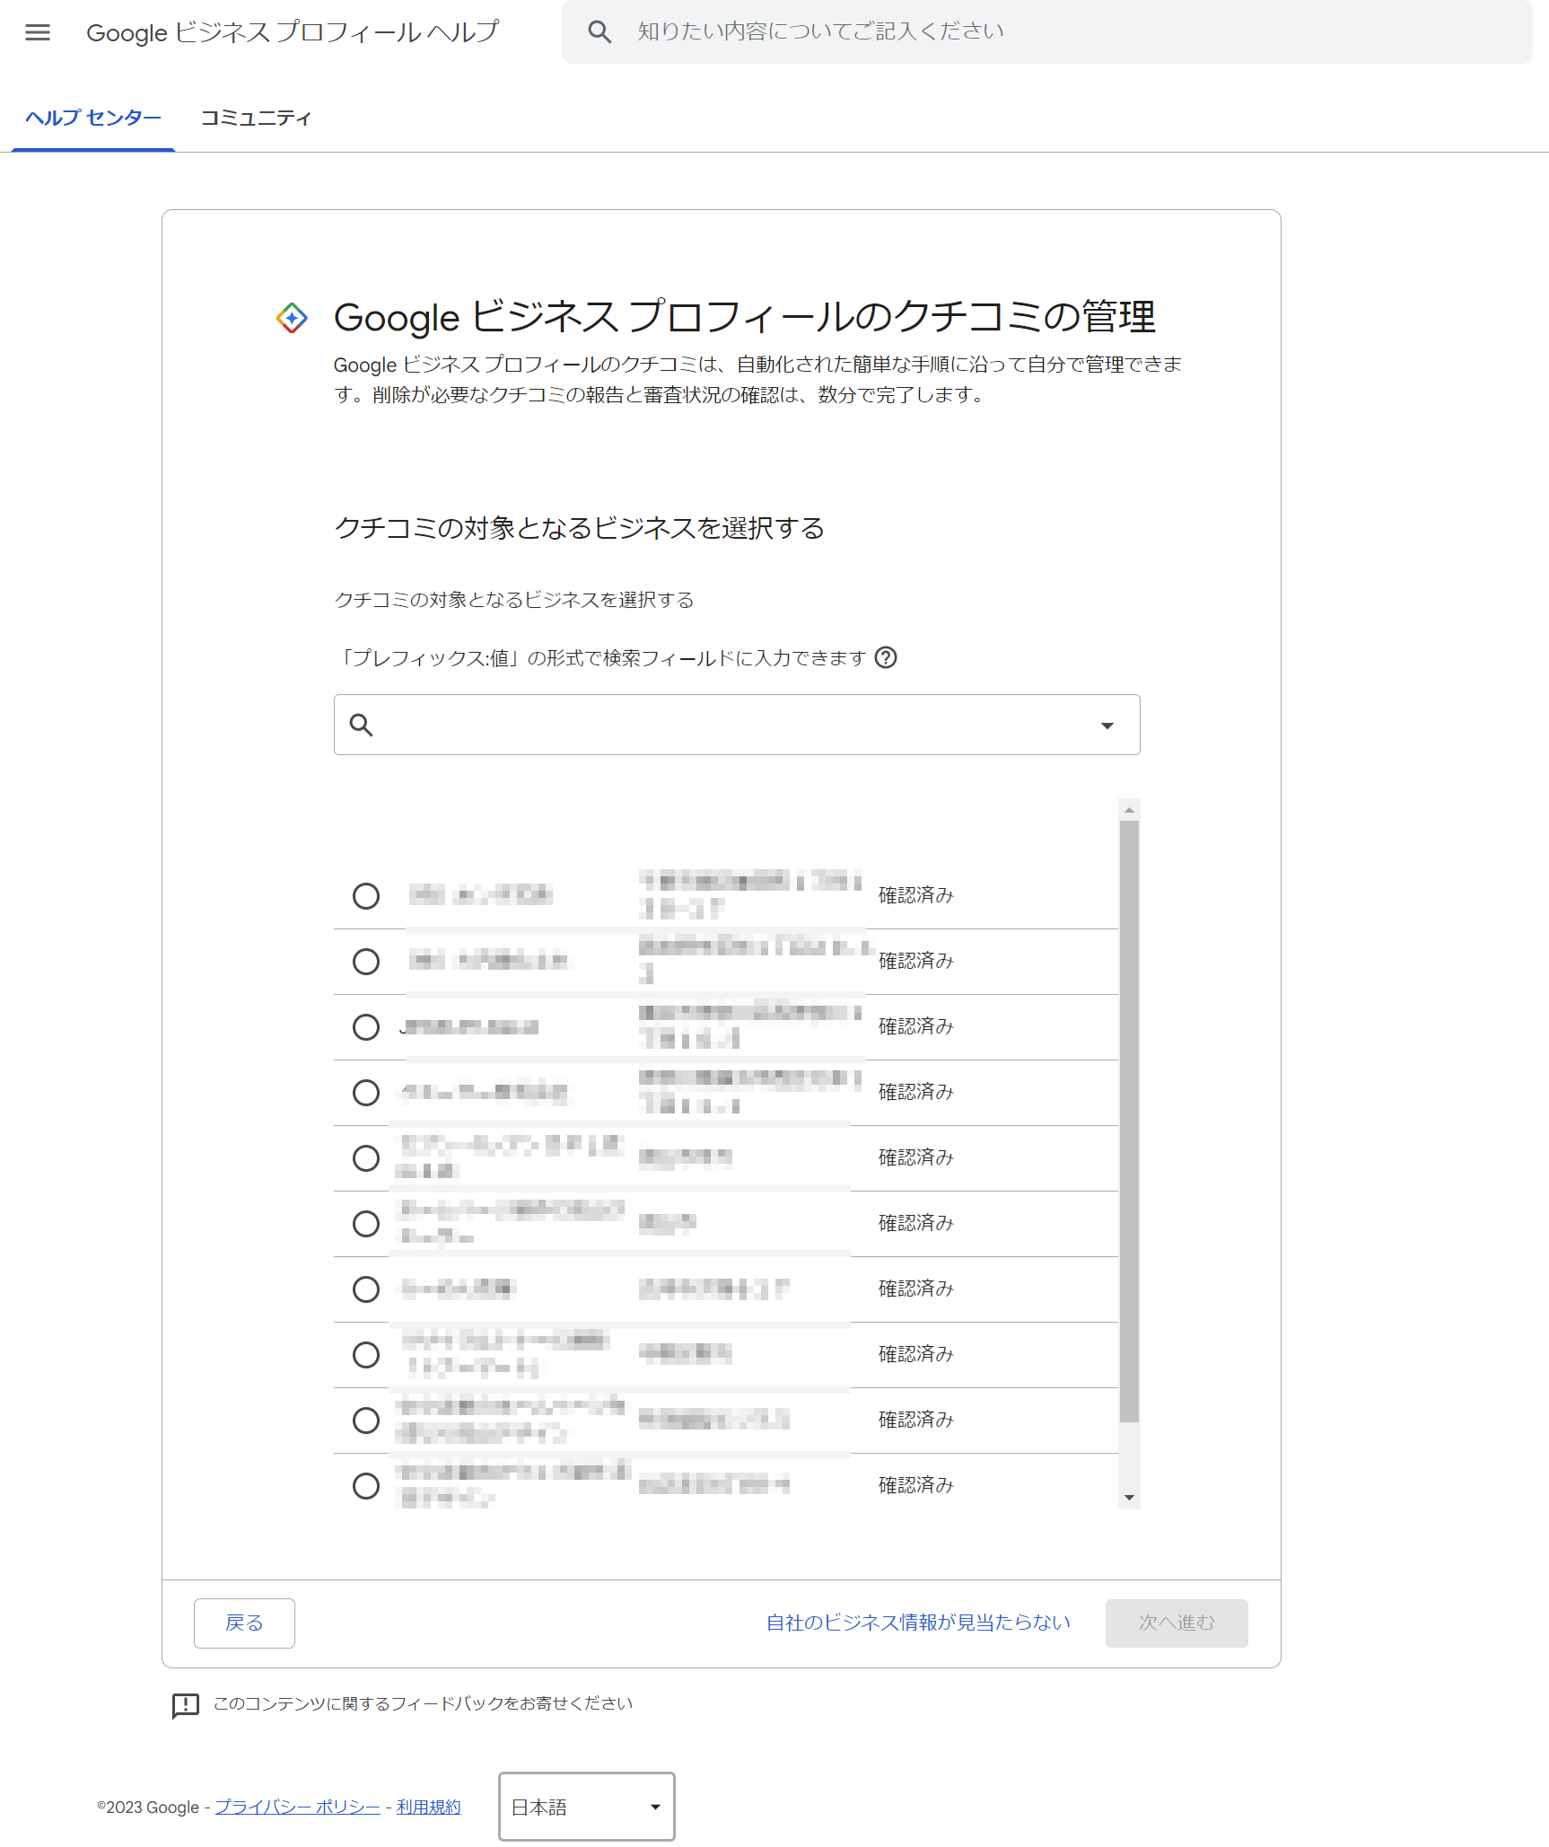Viewport: 1549px width, 1847px height.
Task: Click the business list scrollbar thumb
Action: (x=1129, y=1122)
